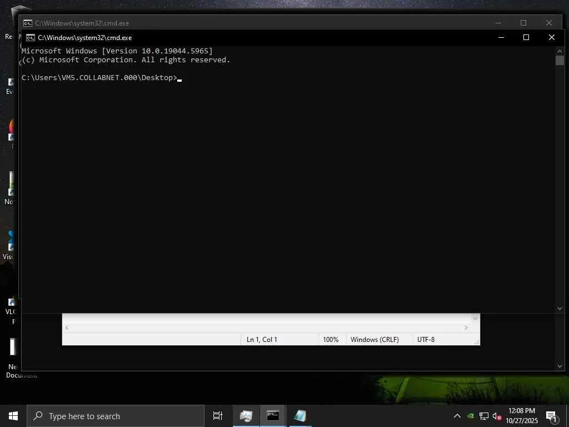
Task: Open the network tray icon
Action: click(x=484, y=416)
